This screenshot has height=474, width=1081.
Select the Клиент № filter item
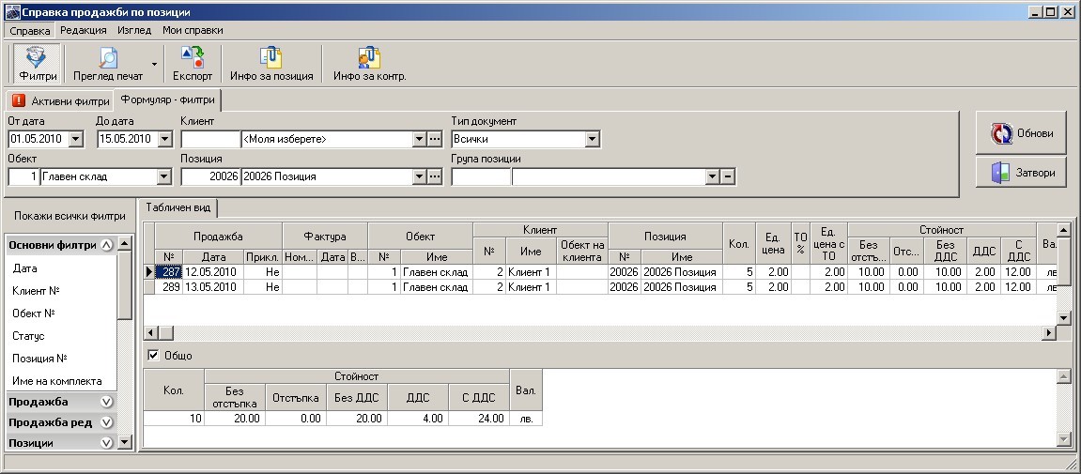click(36, 291)
